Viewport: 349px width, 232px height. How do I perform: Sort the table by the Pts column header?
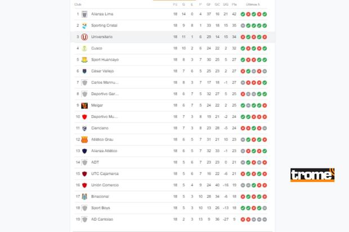coord(234,4)
